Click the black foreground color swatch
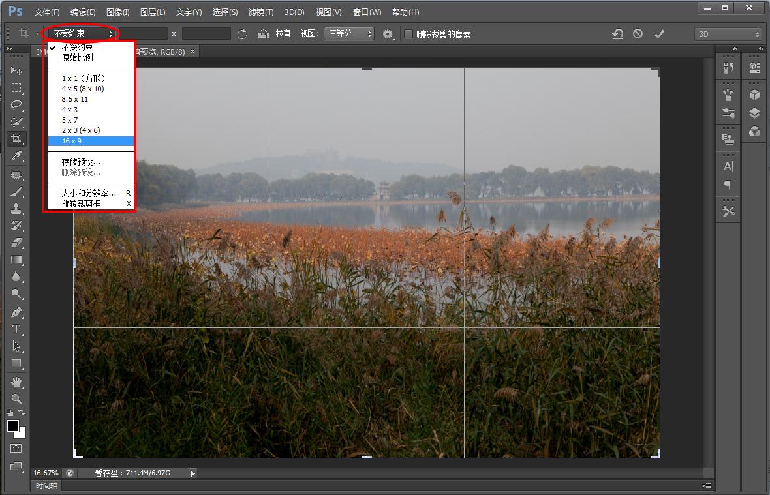Image resolution: width=770 pixels, height=495 pixels. [13, 426]
